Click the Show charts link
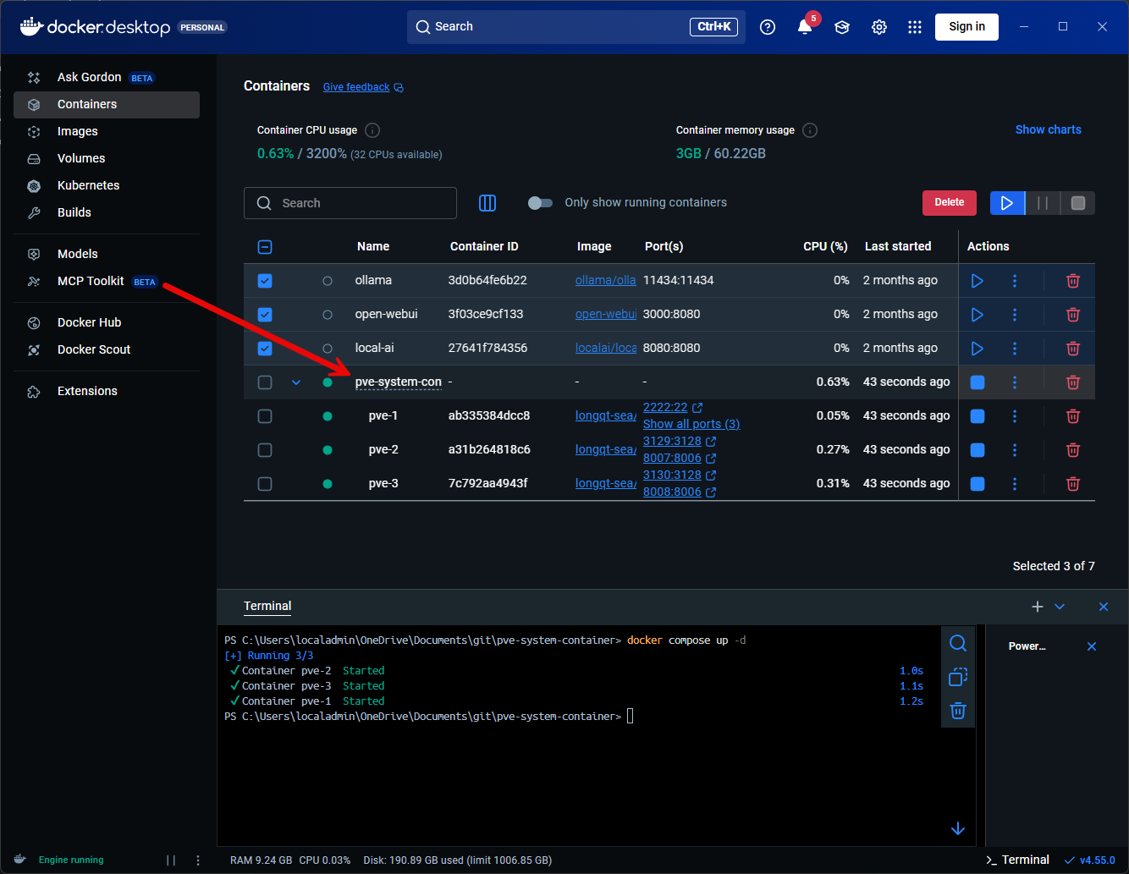 (1049, 130)
